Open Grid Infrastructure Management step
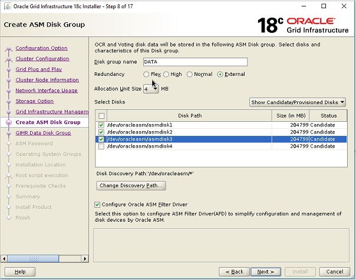 pos(52,112)
